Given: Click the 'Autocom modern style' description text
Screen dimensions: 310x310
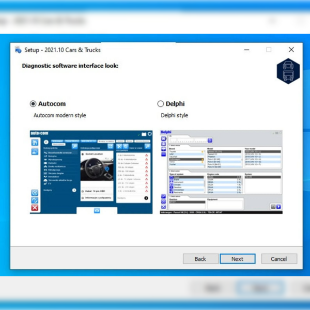Looking at the screenshot, I should 60,115.
